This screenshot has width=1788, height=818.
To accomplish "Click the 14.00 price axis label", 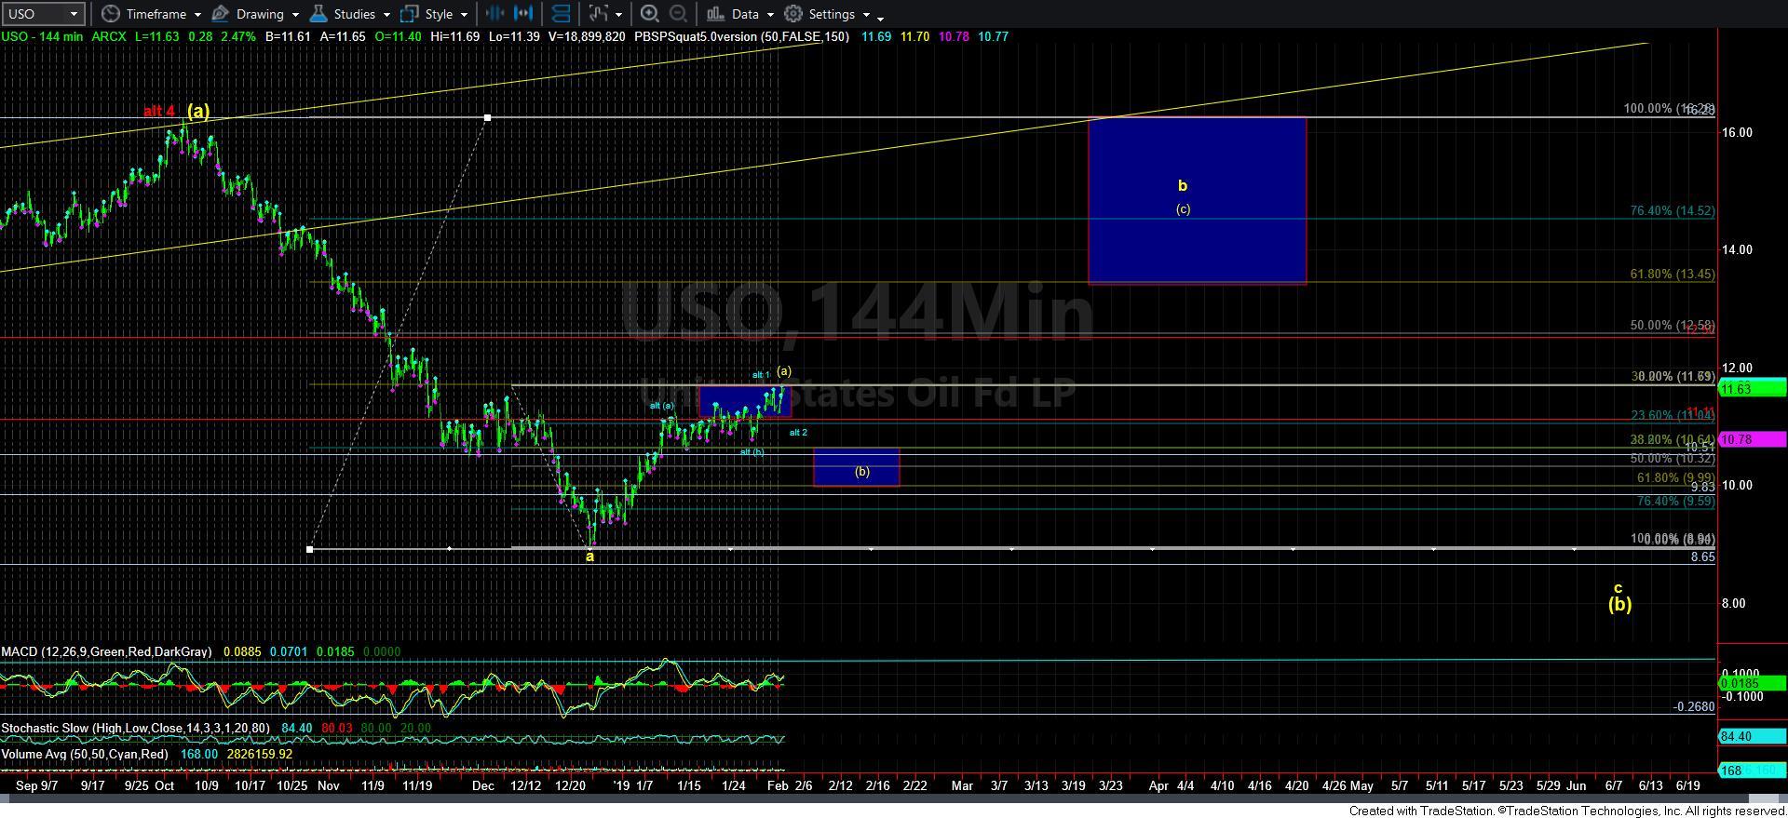I will pyautogui.click(x=1737, y=249).
